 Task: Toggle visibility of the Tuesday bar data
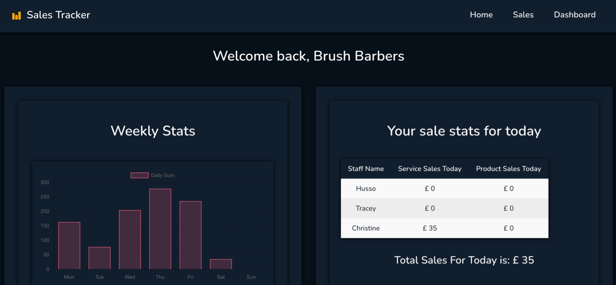click(99, 257)
